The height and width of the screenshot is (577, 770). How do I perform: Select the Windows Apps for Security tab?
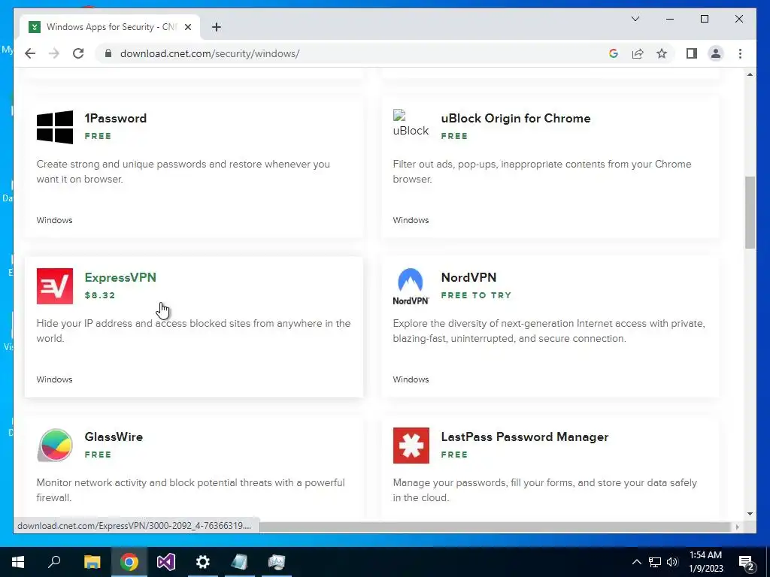(x=110, y=27)
